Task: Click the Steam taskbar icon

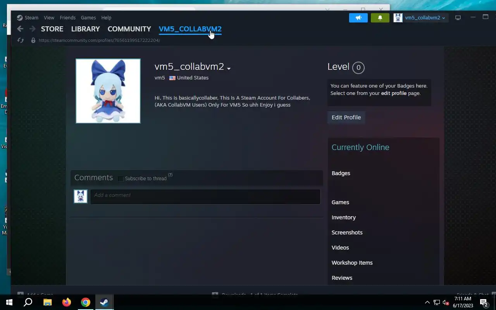Action: click(104, 302)
